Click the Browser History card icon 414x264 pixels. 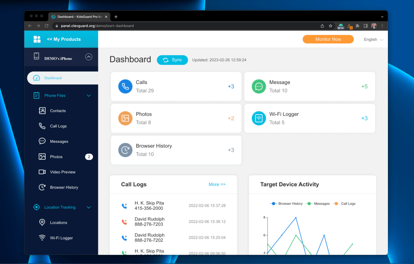tap(125, 150)
